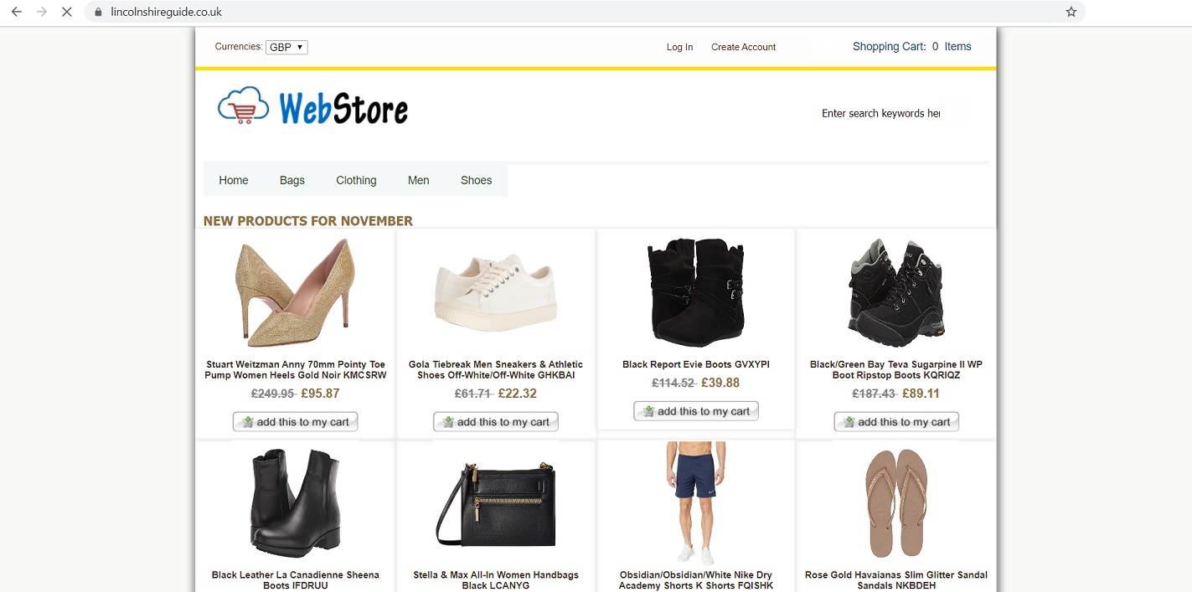View Stella & Max black handbag image
The height and width of the screenshot is (592, 1192).
(x=496, y=502)
